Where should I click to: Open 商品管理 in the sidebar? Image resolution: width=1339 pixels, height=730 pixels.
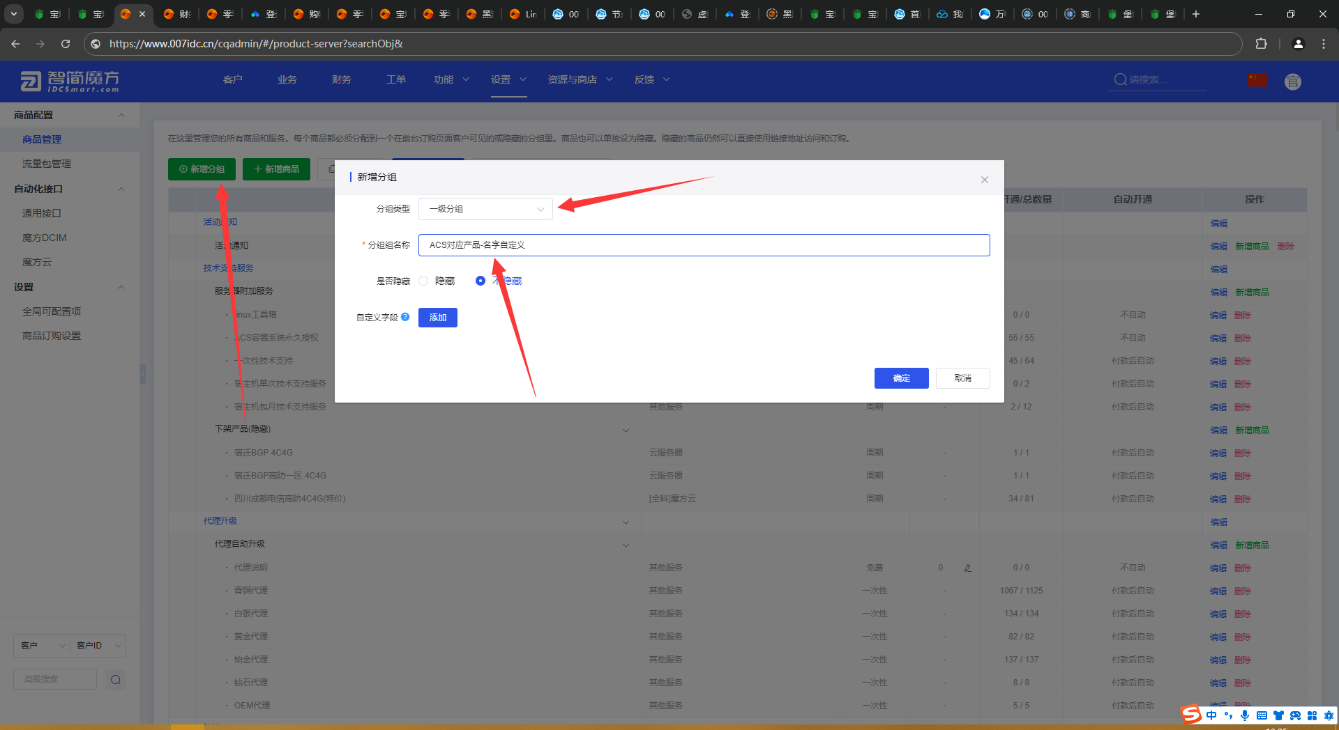[x=42, y=139]
